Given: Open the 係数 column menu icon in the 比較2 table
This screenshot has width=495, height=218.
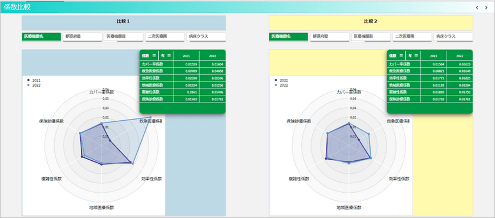Looking at the screenshot, I should [x=401, y=55].
